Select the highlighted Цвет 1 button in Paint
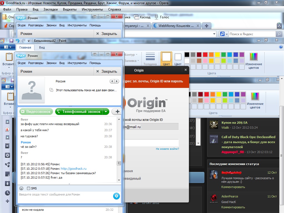 (166, 59)
